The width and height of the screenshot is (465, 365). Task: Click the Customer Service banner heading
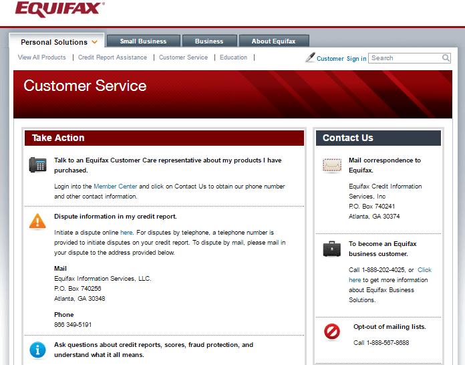click(x=85, y=86)
